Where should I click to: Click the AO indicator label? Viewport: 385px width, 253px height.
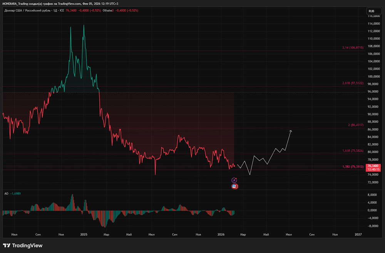point(6,193)
